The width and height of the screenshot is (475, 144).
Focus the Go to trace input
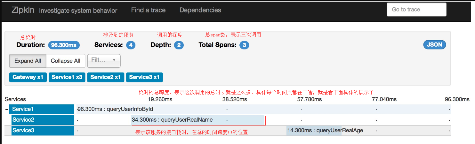[416, 10]
